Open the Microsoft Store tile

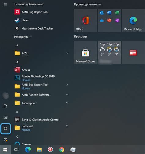click(x=86, y=53)
